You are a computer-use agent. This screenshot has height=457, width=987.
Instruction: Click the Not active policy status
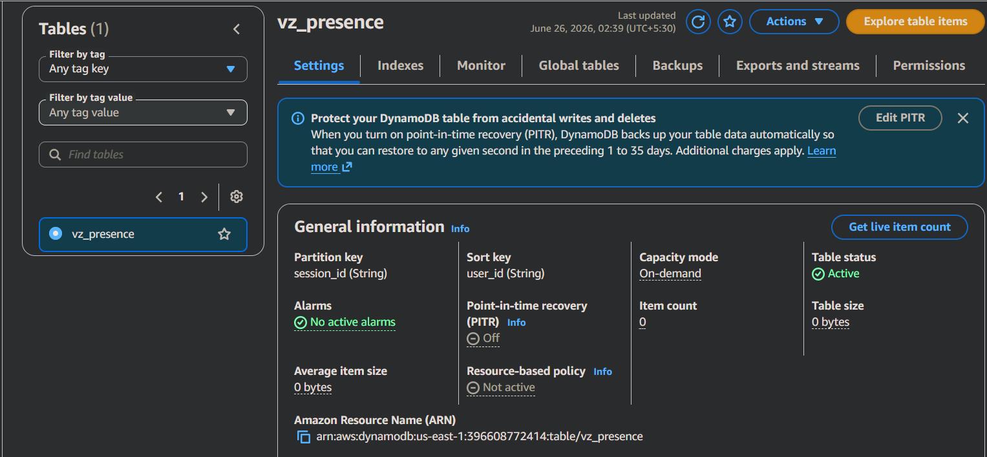pyautogui.click(x=501, y=387)
